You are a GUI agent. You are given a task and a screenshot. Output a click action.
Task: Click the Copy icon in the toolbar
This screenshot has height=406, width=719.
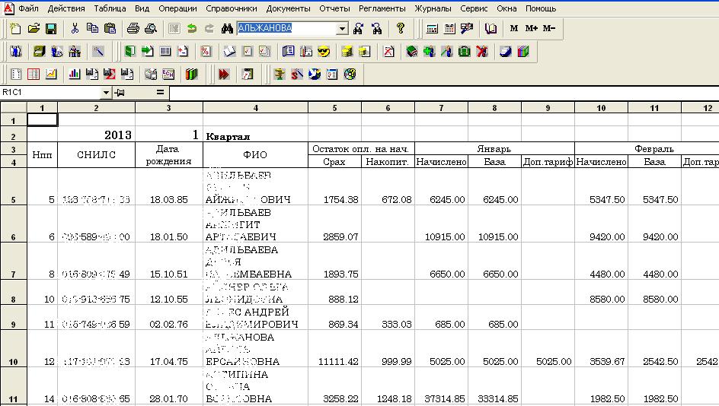[x=92, y=28]
